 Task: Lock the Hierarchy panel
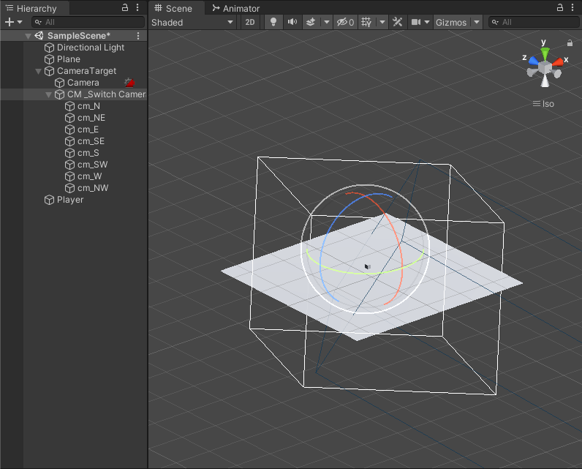tap(125, 7)
